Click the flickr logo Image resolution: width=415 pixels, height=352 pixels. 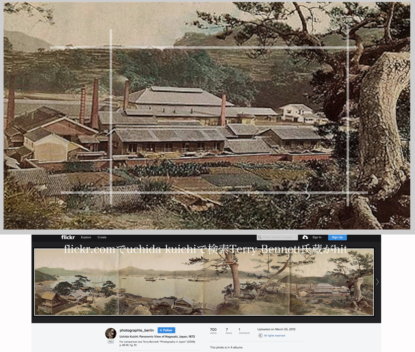[68, 237]
